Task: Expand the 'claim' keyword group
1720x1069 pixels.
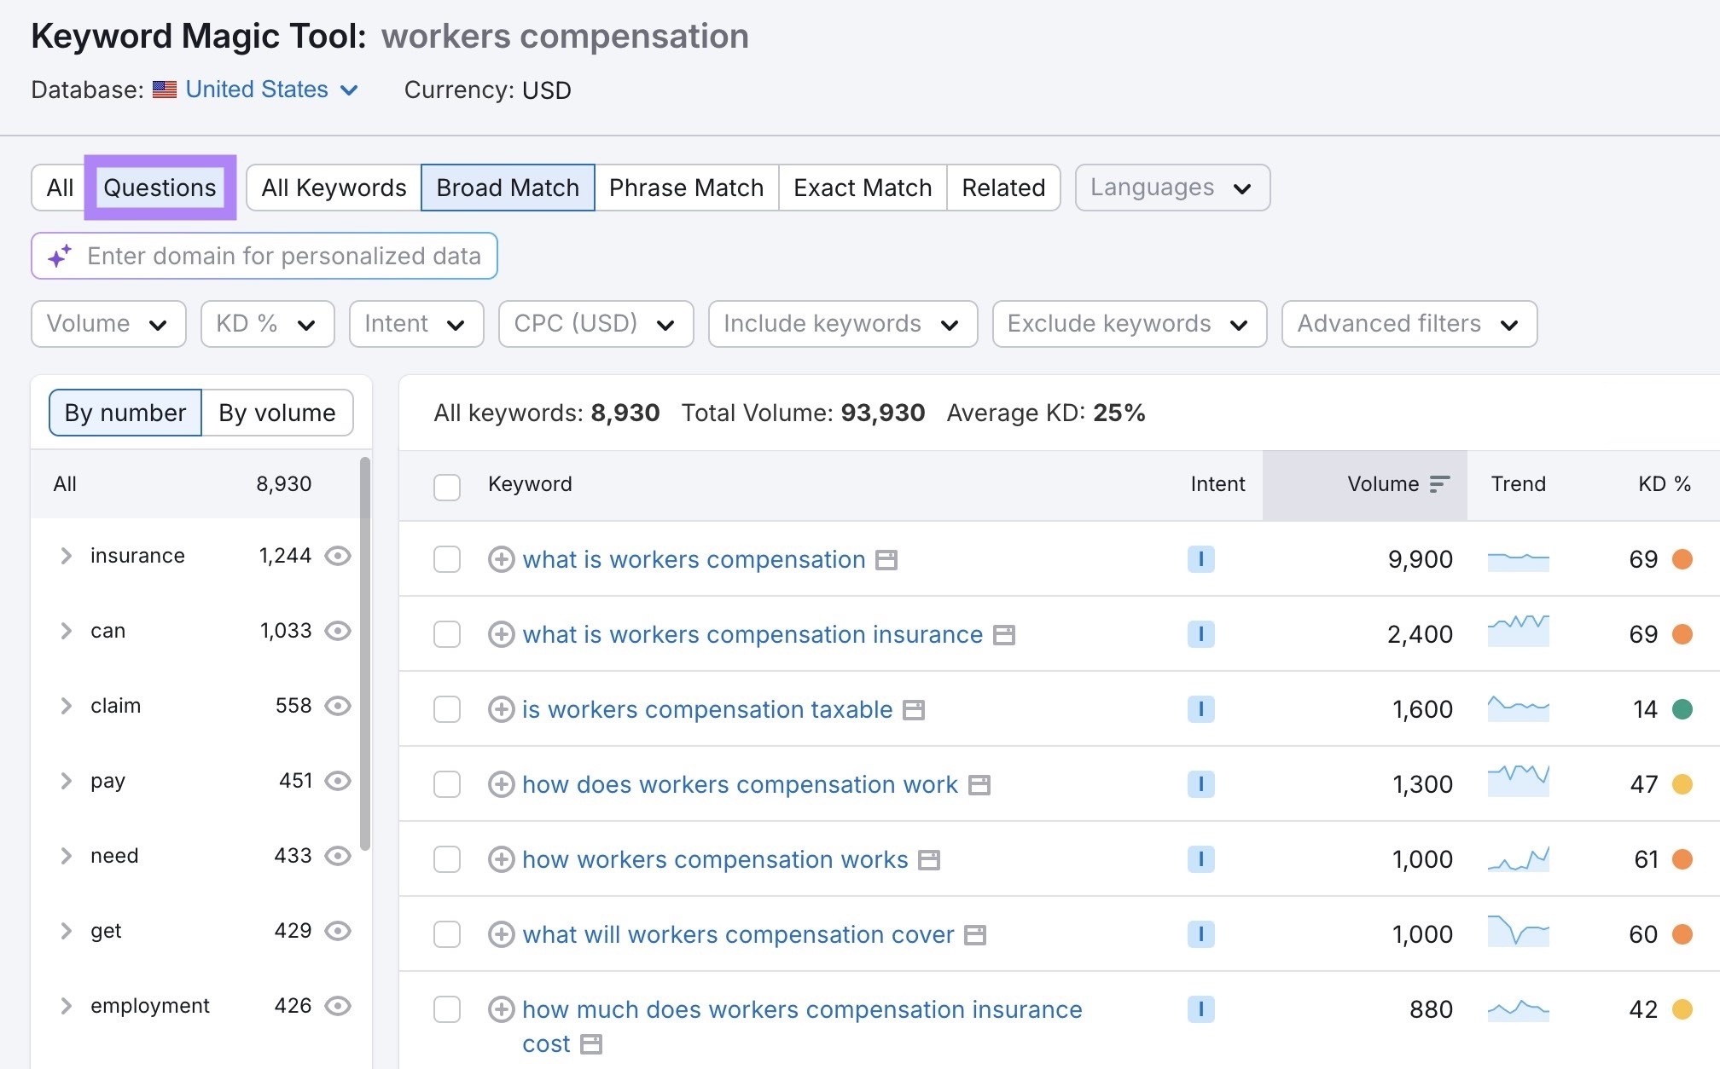Action: coord(66,706)
